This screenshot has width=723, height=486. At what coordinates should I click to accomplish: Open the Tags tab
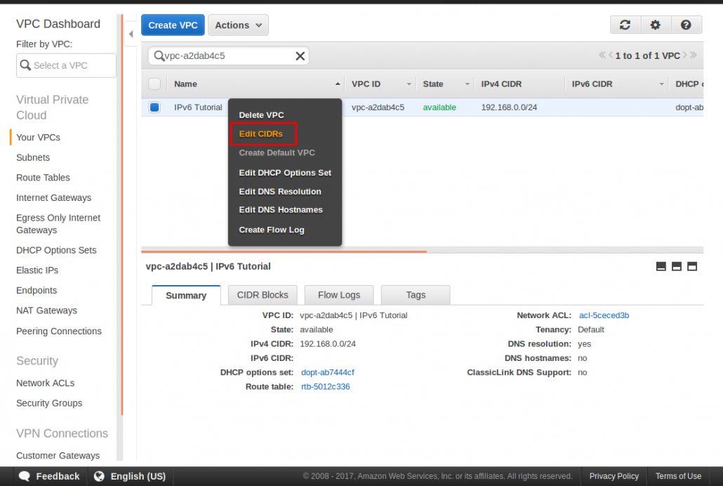pyautogui.click(x=416, y=295)
